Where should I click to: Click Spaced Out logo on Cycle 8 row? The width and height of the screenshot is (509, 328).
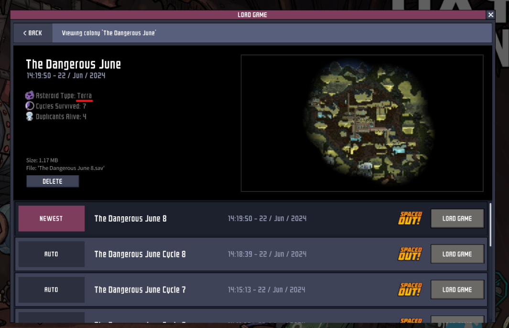tap(410, 254)
